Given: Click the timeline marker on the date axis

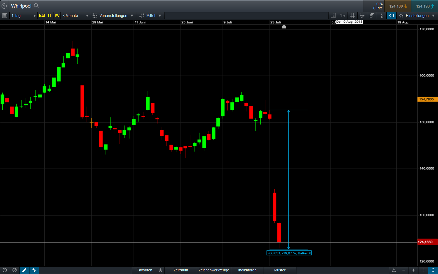Looking at the screenshot, I should 284,26.
